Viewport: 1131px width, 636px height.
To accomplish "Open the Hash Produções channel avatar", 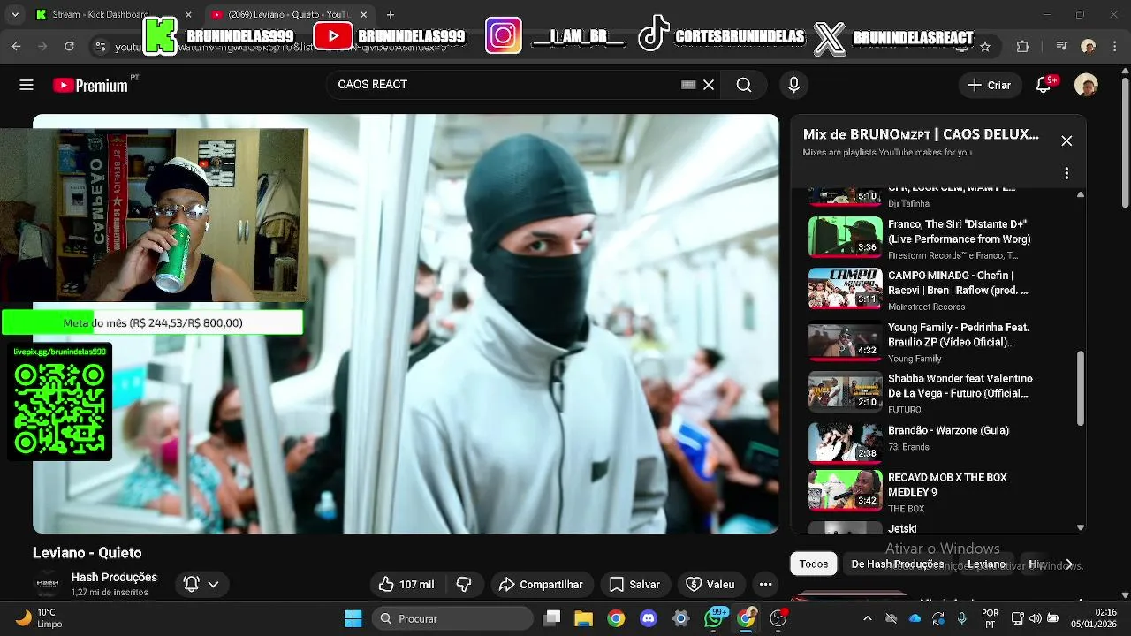I will tap(48, 583).
